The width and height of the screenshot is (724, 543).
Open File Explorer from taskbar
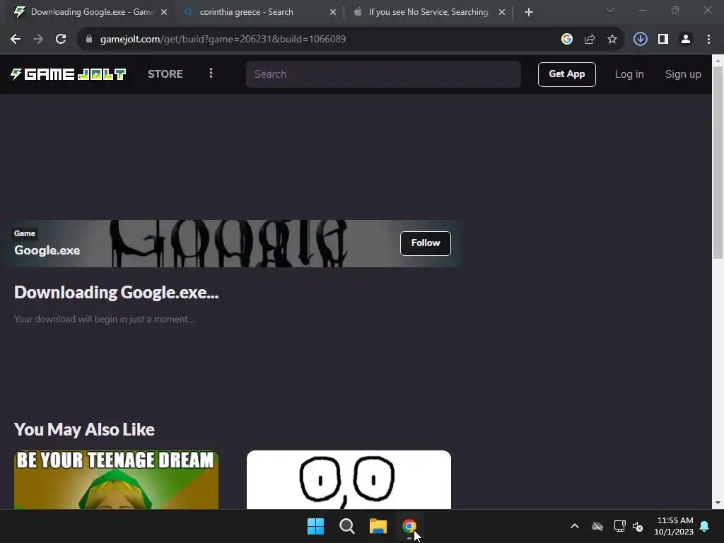[x=378, y=526]
